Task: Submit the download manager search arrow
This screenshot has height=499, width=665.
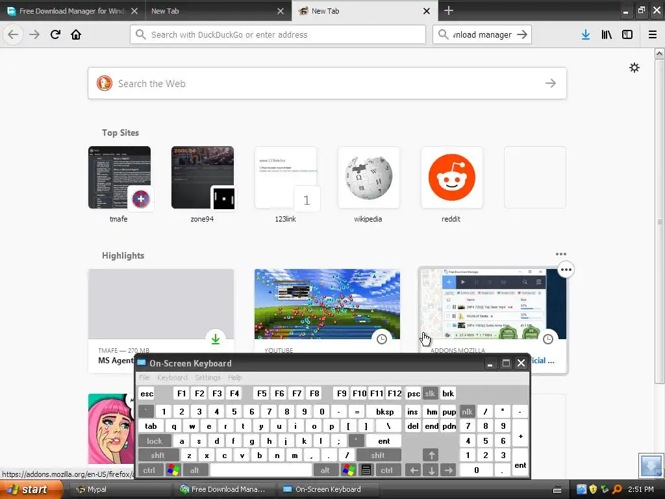Action: coord(522,35)
